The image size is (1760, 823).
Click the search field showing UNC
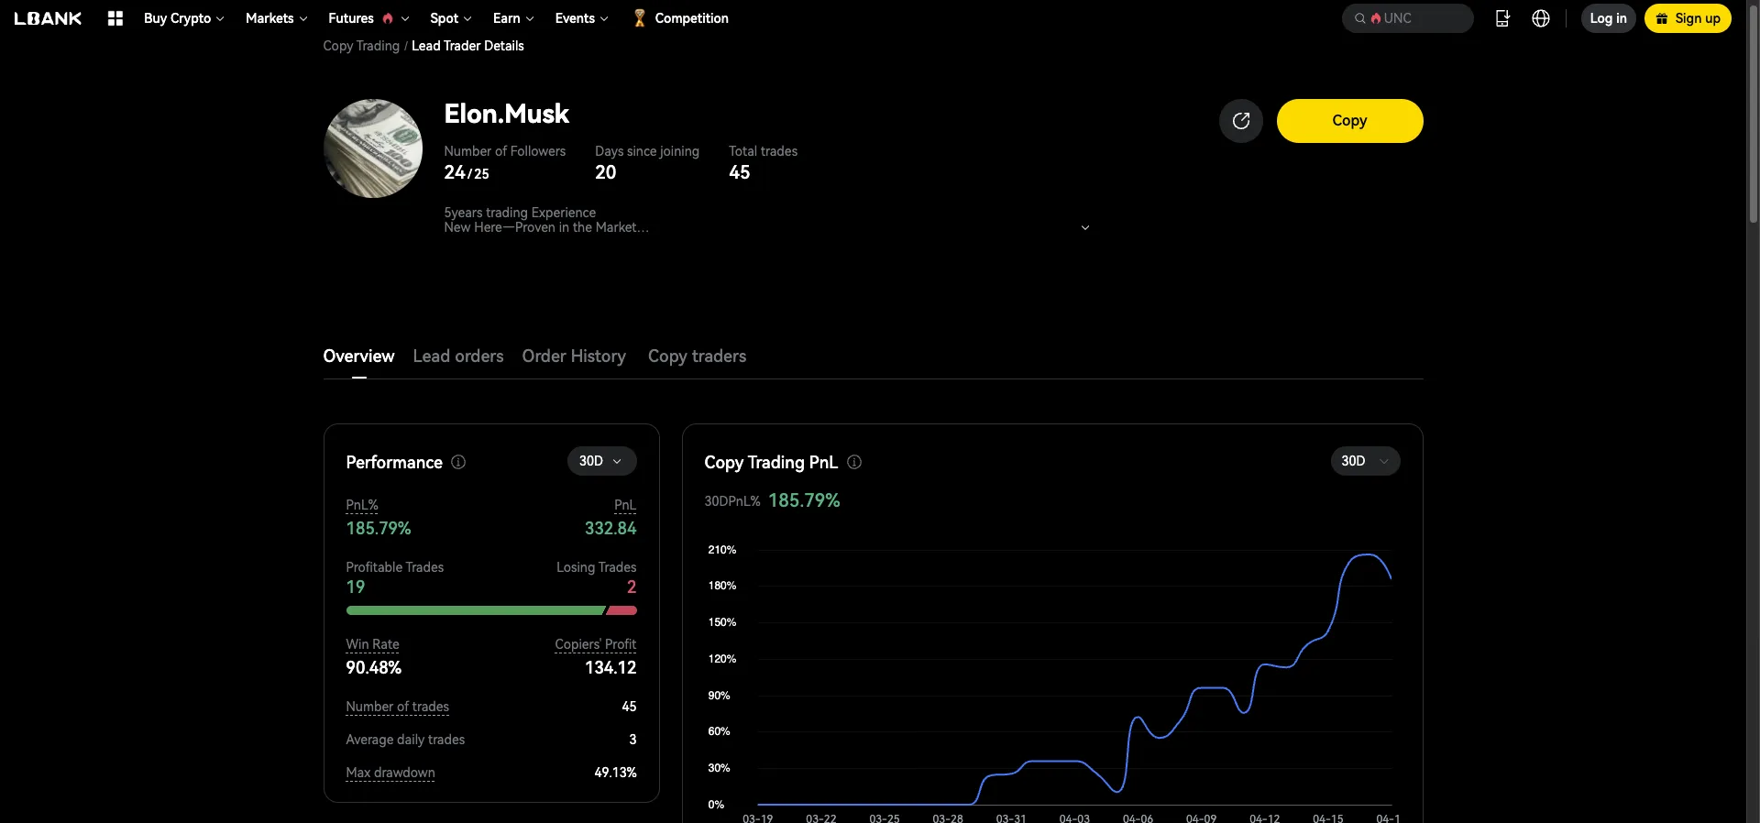pyautogui.click(x=1407, y=18)
